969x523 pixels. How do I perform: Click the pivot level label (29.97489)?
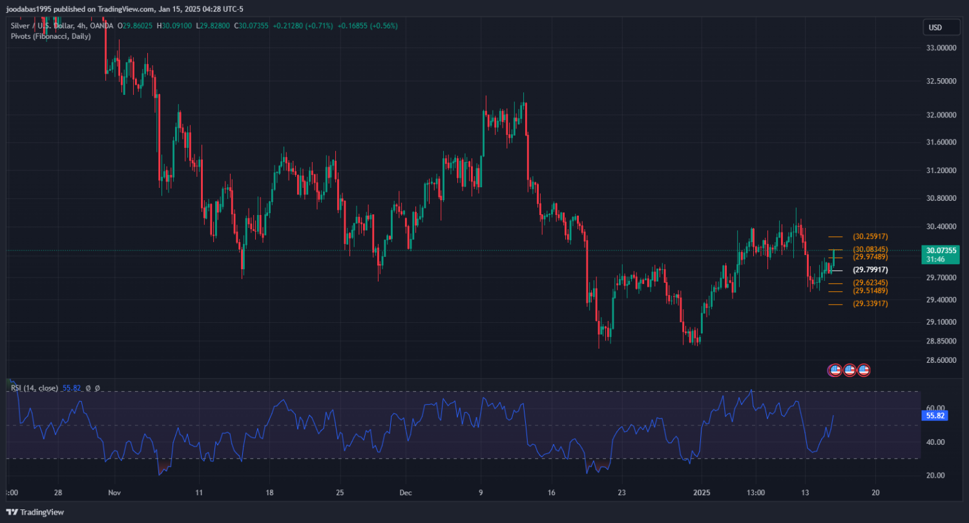coord(870,257)
